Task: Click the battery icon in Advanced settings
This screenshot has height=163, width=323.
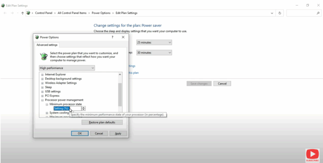Action: pyautogui.click(x=44, y=56)
